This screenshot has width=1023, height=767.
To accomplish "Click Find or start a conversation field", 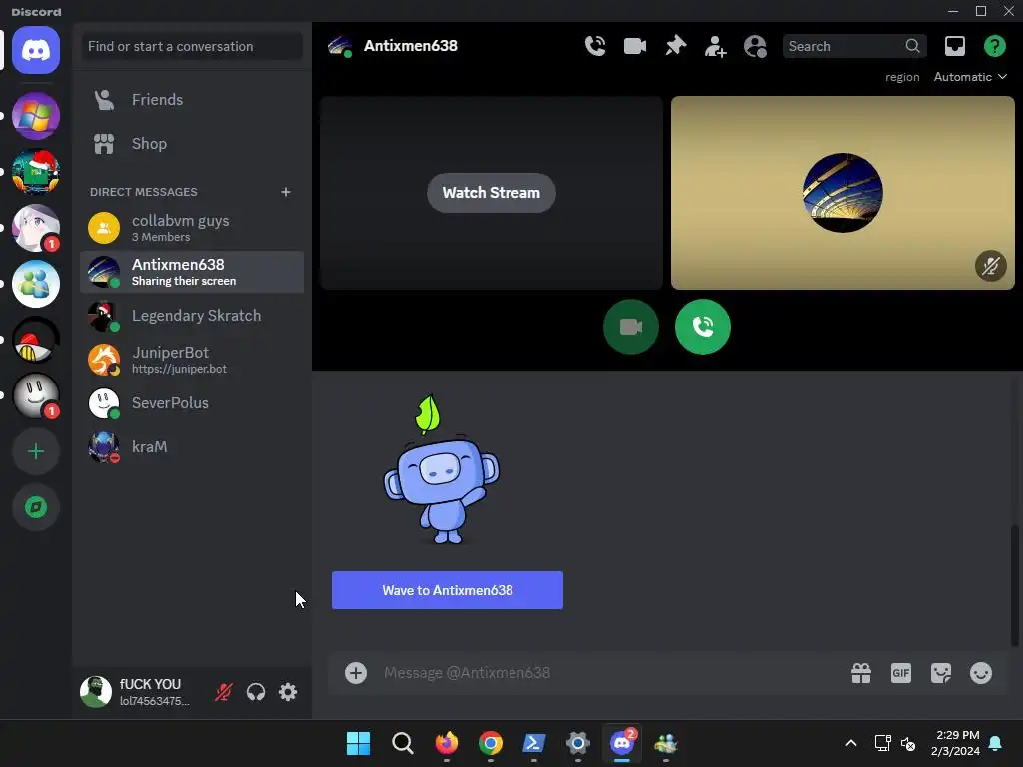I will tap(192, 46).
